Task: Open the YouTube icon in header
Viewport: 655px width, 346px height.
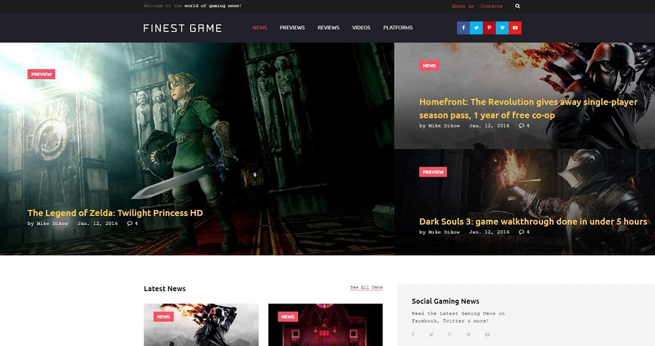Action: [515, 28]
